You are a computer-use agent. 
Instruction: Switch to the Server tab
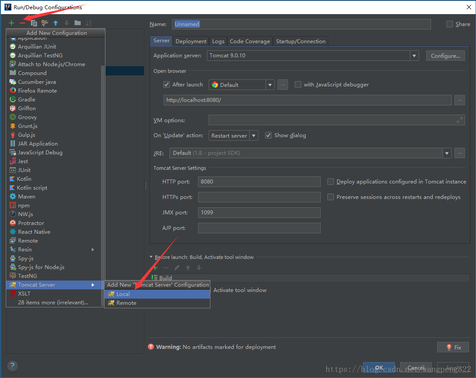pyautogui.click(x=161, y=41)
